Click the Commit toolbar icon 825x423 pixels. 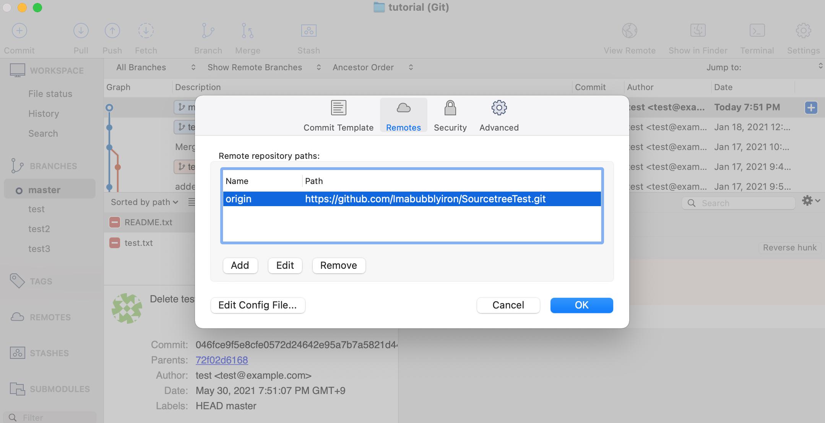[x=19, y=31]
